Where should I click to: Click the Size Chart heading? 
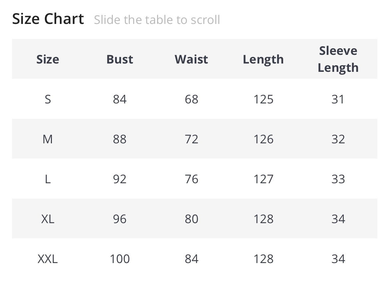(48, 19)
